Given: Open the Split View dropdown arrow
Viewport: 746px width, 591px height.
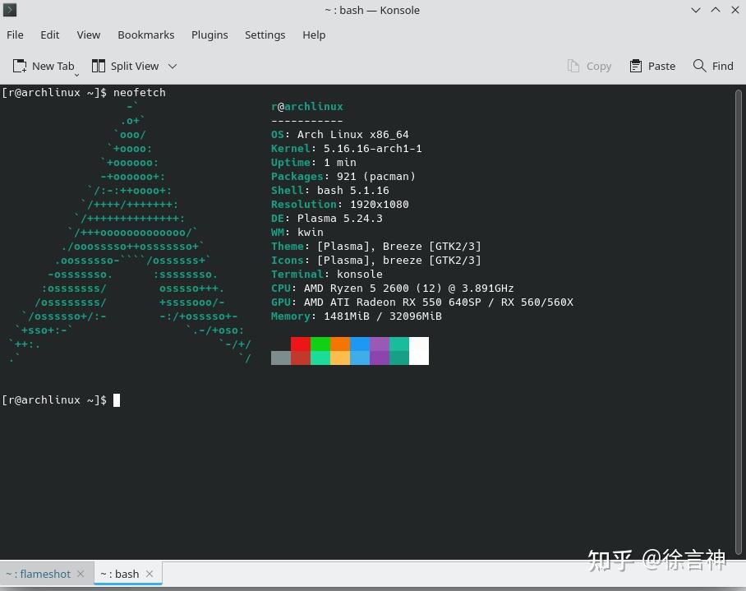Looking at the screenshot, I should [171, 66].
